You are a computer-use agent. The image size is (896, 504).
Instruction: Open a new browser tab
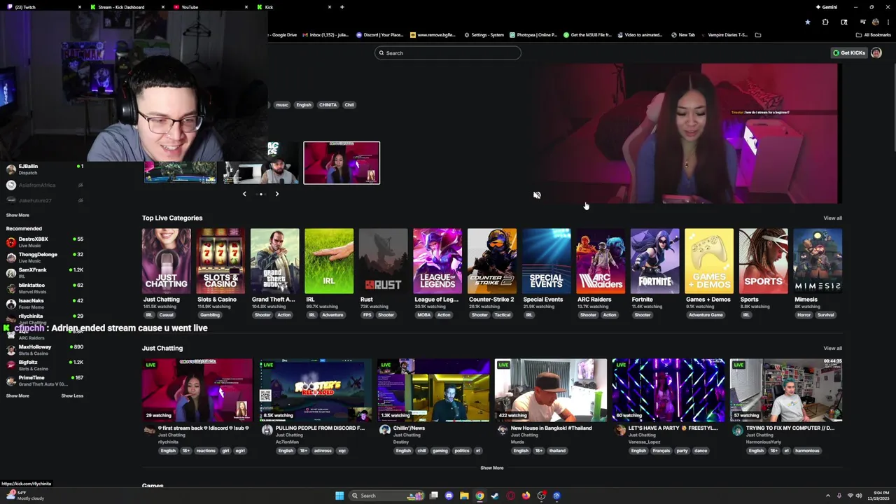tap(342, 7)
